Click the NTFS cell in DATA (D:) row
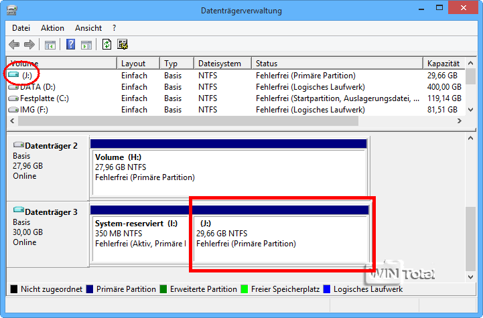 tap(208, 87)
